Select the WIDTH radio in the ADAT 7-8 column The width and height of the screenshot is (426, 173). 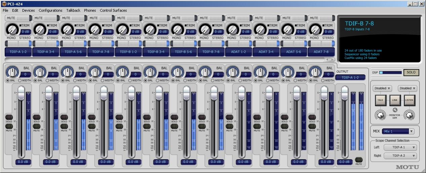pos(323,80)
